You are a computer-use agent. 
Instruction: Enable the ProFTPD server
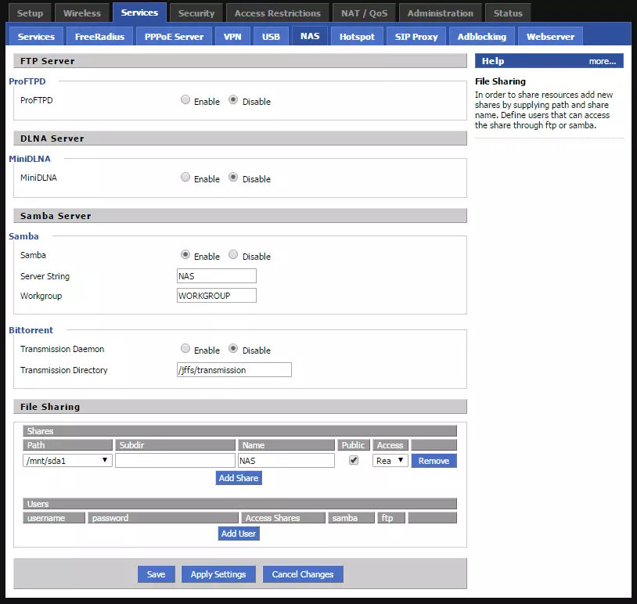[185, 100]
